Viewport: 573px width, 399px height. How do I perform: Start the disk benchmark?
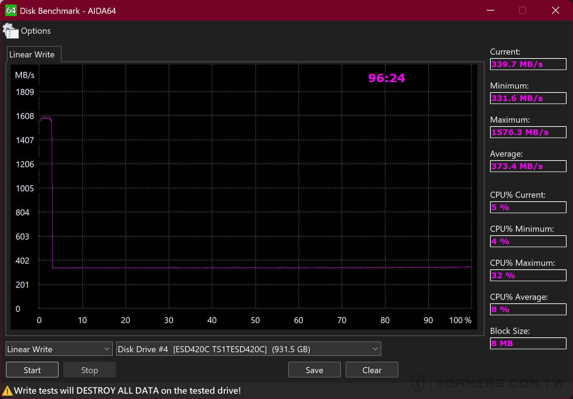tap(32, 370)
